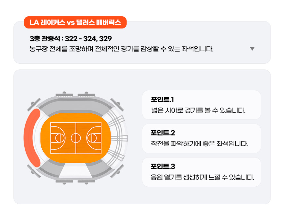The image size is (284, 219).
Task: Click the LA 레이커스 vs 댈러스 매버릭스 badge
Action: (75, 22)
